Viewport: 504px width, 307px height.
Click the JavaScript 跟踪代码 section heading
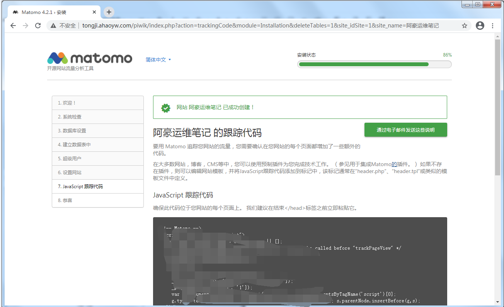click(x=183, y=195)
